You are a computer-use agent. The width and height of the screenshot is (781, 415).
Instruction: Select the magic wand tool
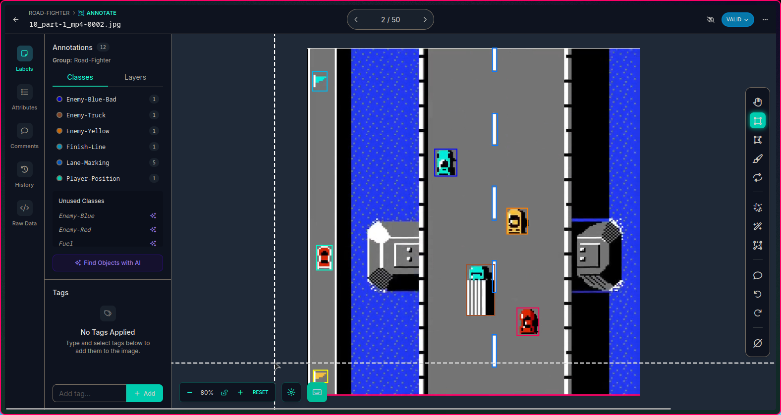pos(758,226)
